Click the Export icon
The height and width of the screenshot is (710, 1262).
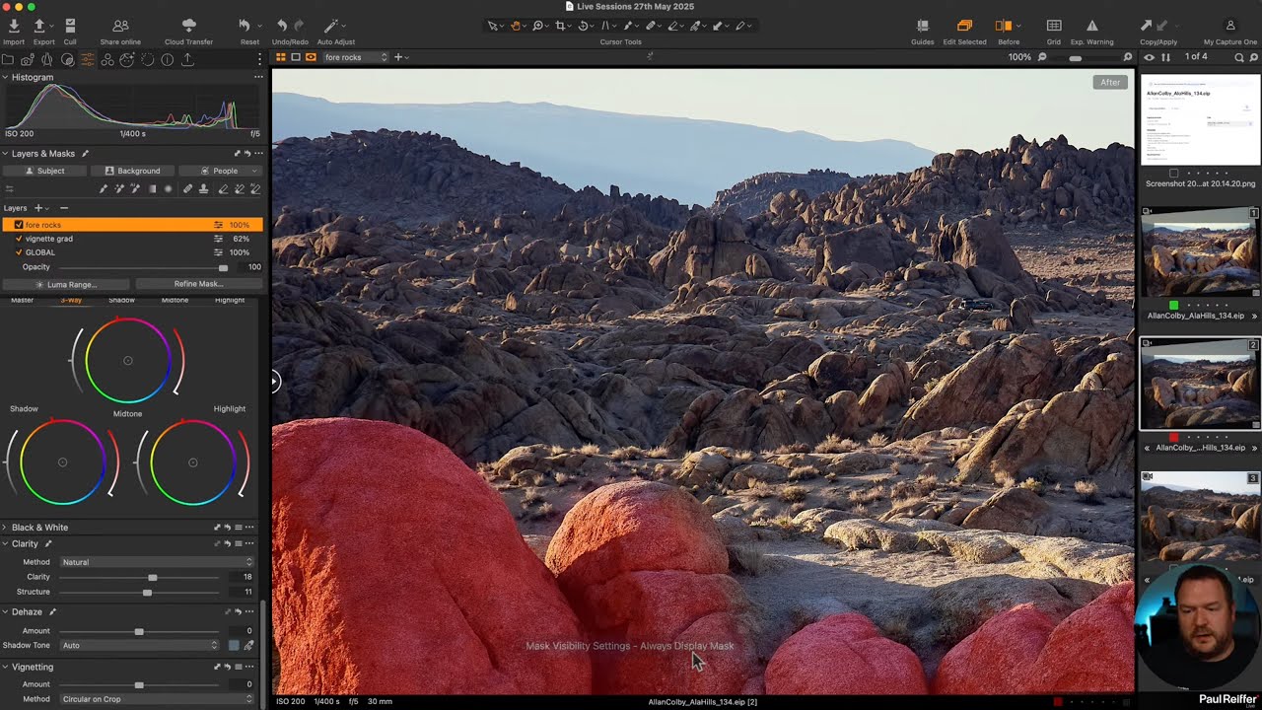coord(39,26)
